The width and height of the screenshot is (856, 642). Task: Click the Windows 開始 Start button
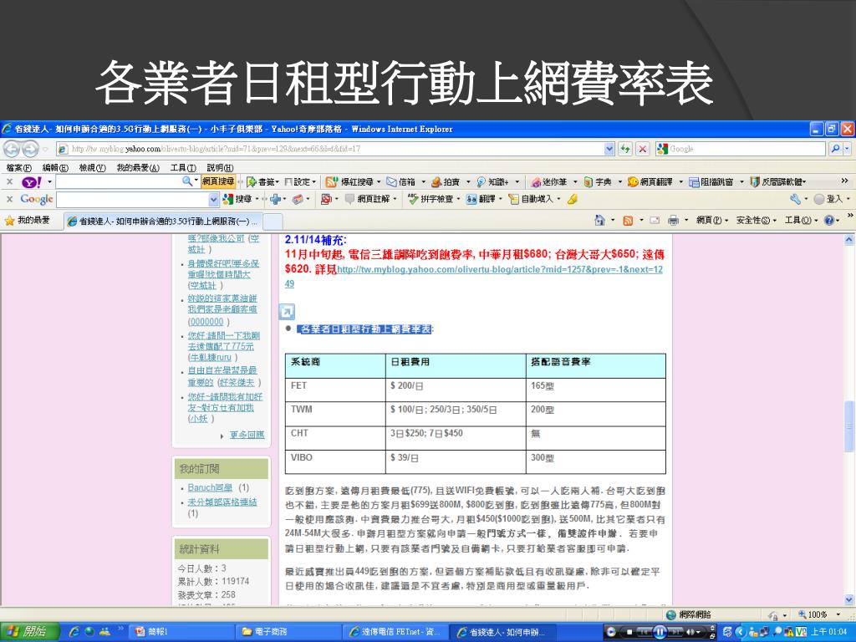click(x=28, y=632)
